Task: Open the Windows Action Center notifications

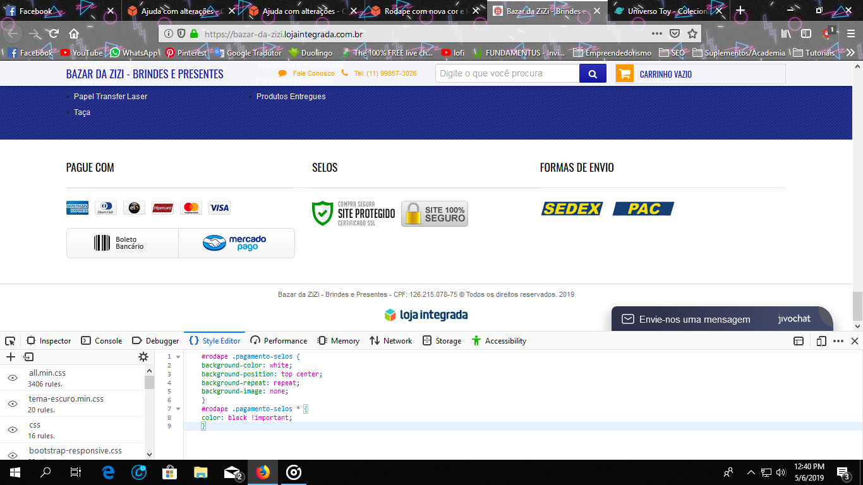Action: (x=843, y=472)
